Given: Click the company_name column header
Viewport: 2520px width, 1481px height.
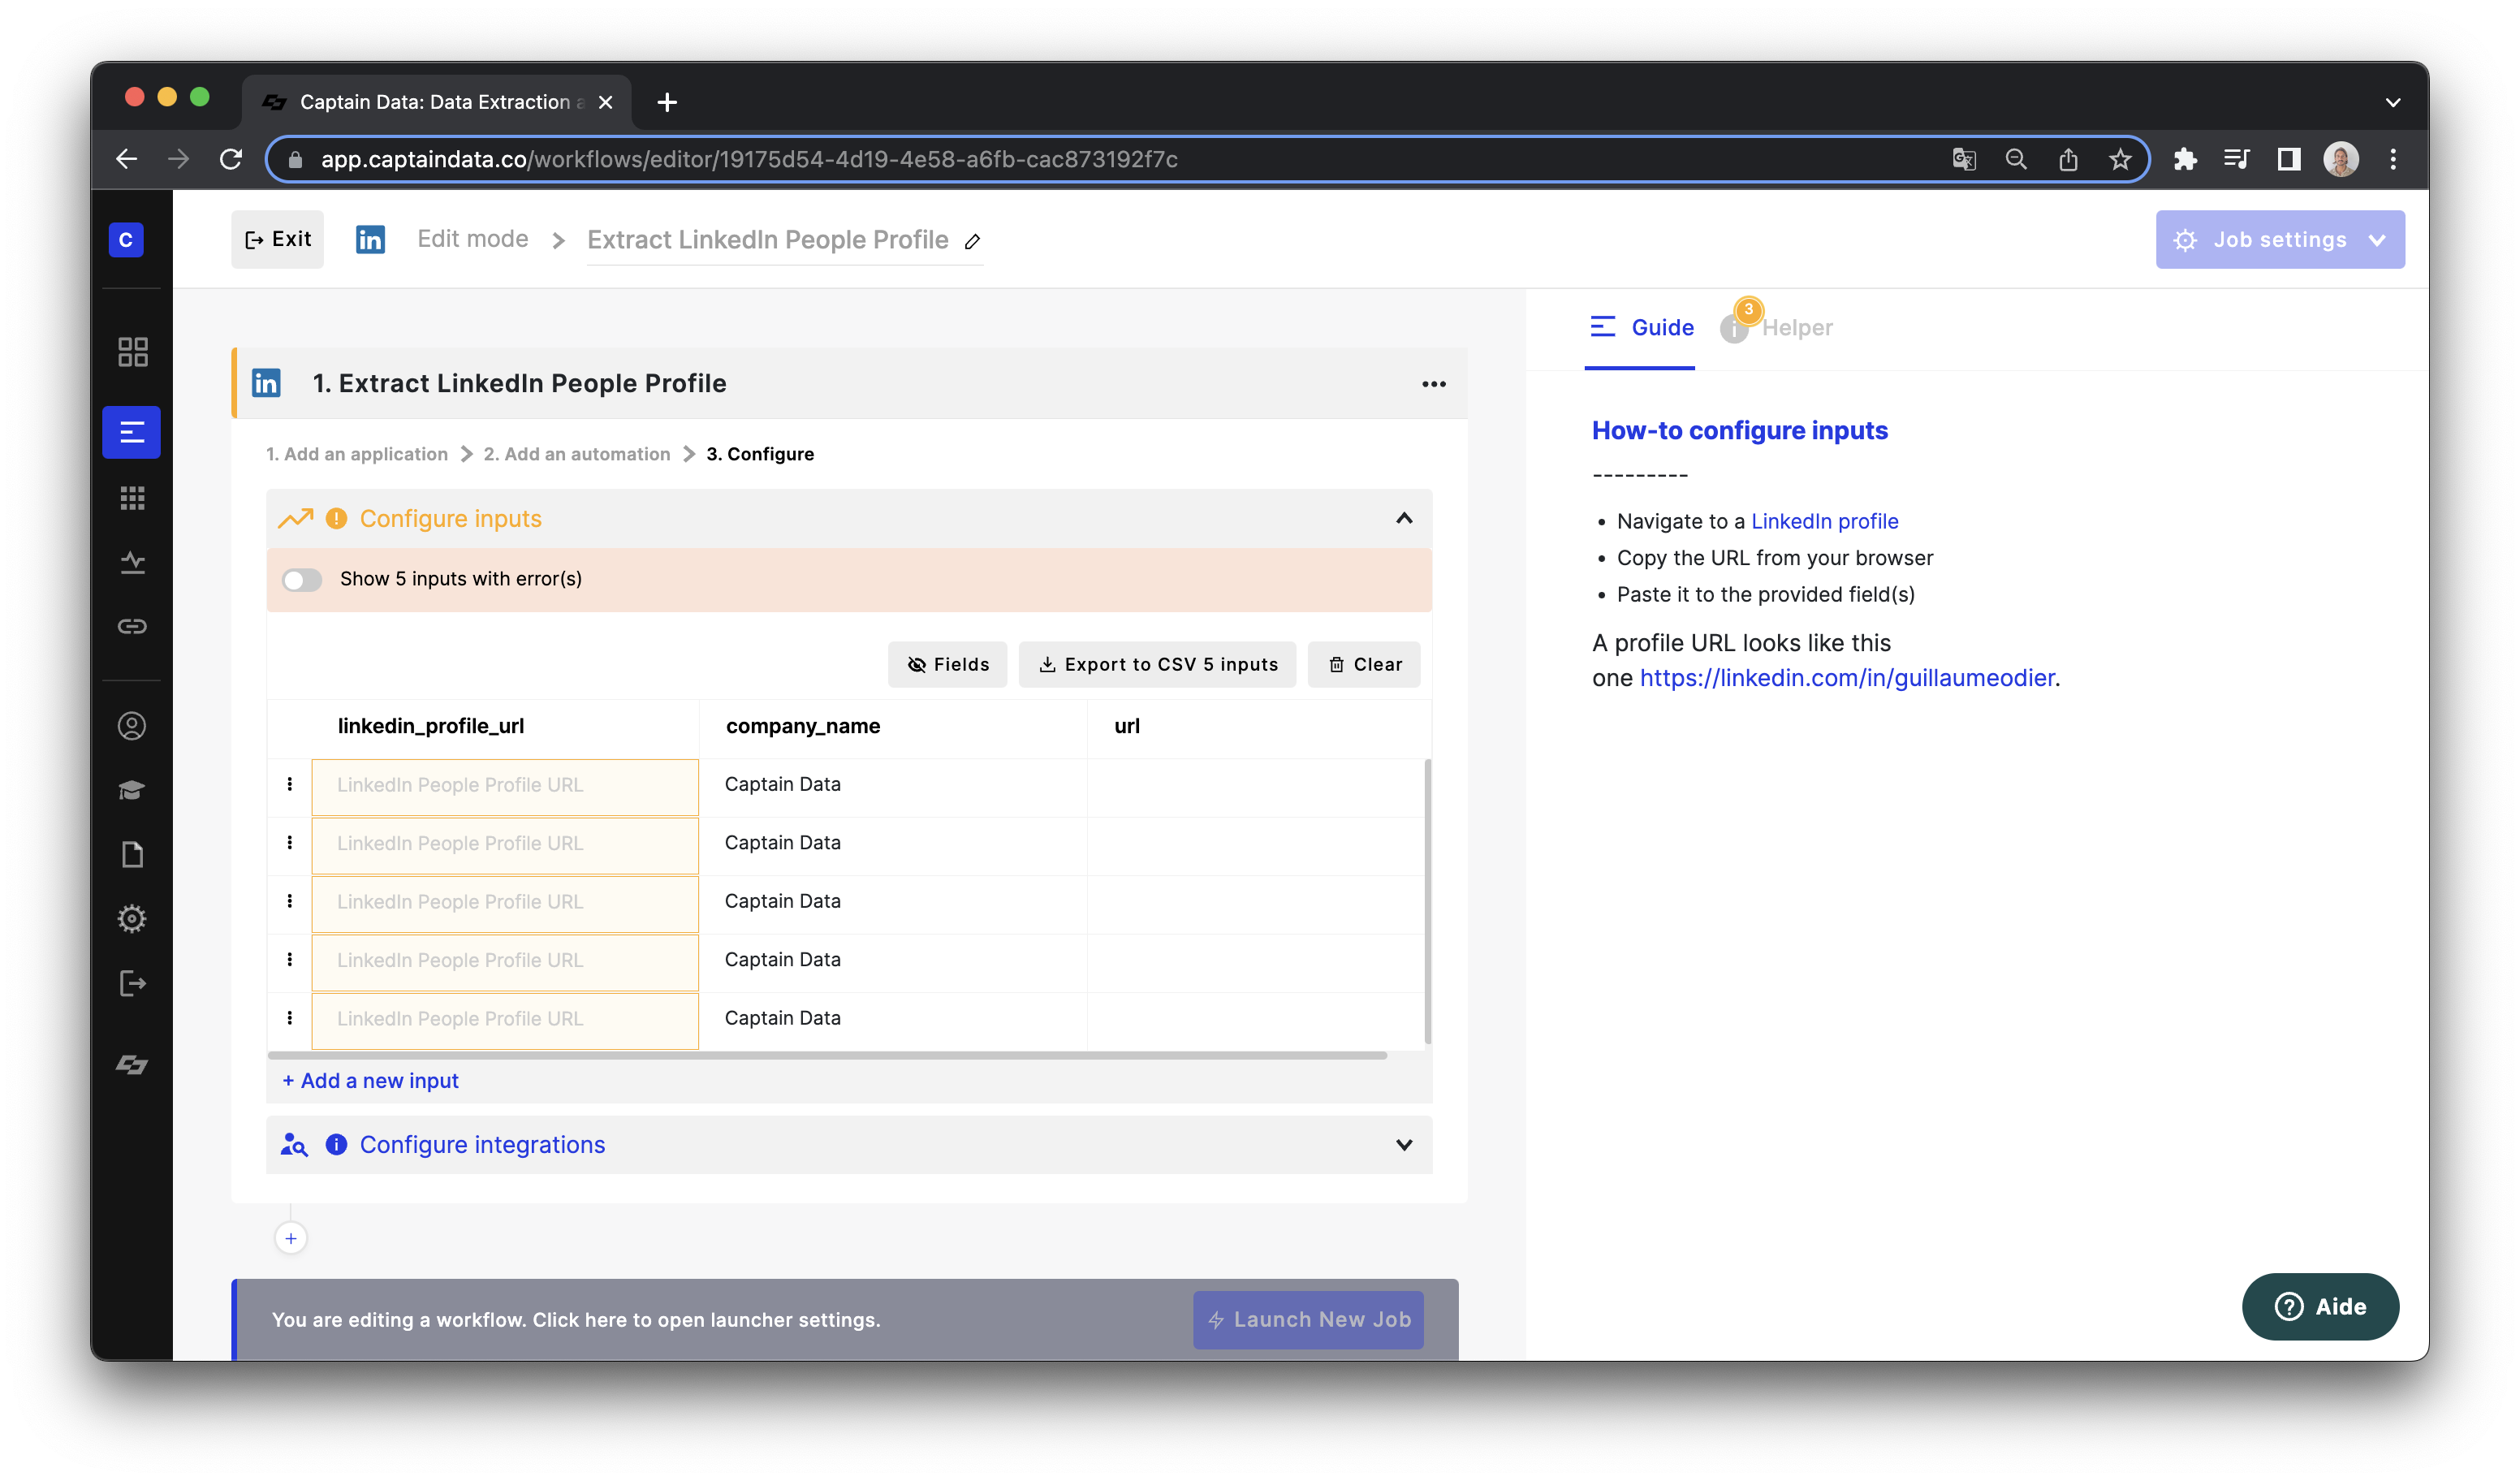Looking at the screenshot, I should click(803, 726).
